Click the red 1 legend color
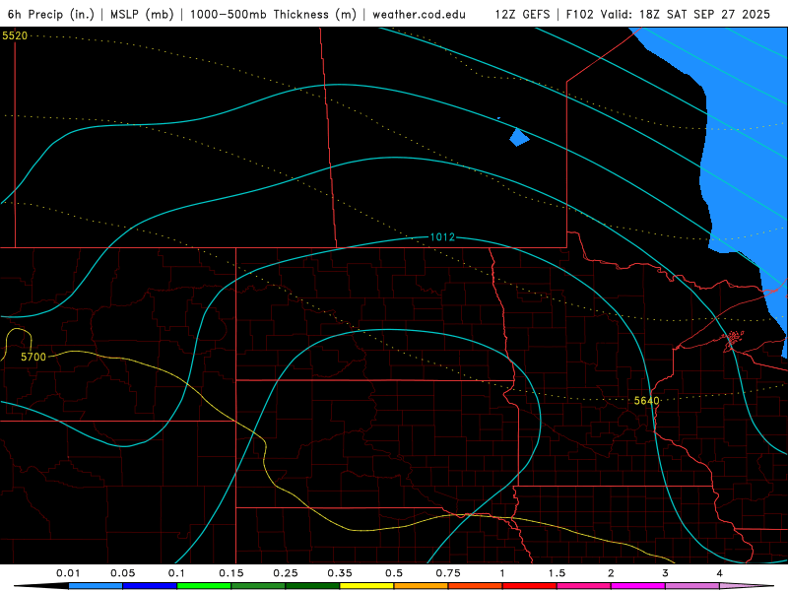Screen dimensions: 788x591 click(530, 586)
